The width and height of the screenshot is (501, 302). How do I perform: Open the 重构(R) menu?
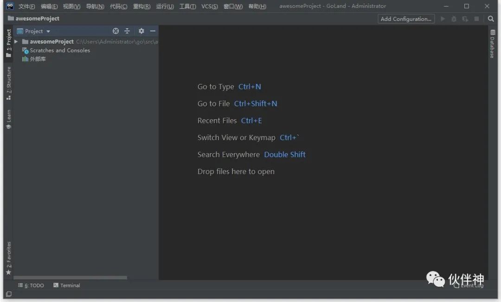pos(141,6)
